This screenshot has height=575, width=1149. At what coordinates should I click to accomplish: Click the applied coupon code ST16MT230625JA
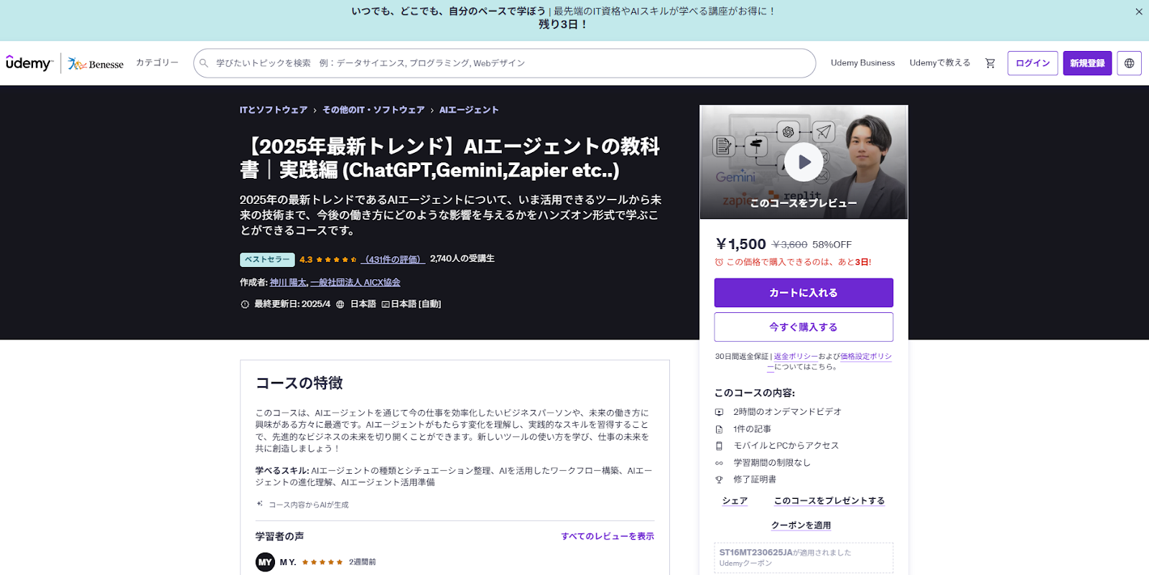pos(755,553)
